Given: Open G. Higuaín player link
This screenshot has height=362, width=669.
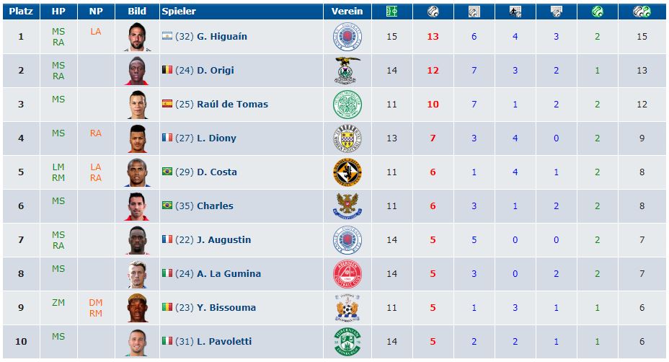Looking at the screenshot, I should pyautogui.click(x=222, y=37).
